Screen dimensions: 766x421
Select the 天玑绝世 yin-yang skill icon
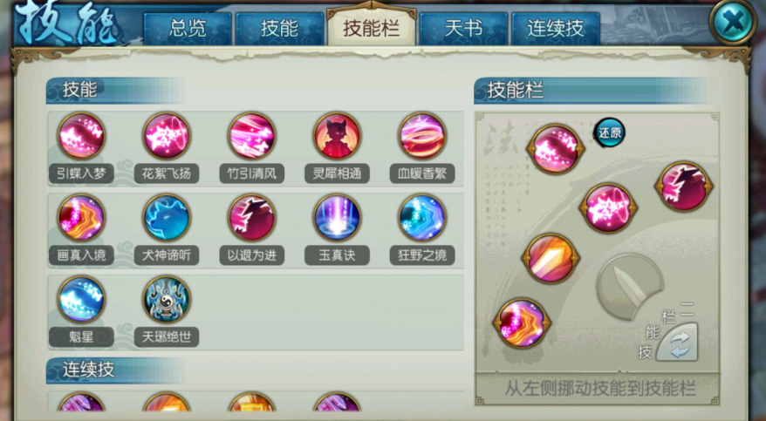coord(166,300)
